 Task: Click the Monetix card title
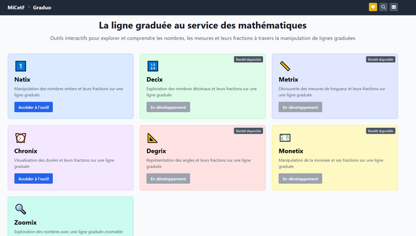291,151
